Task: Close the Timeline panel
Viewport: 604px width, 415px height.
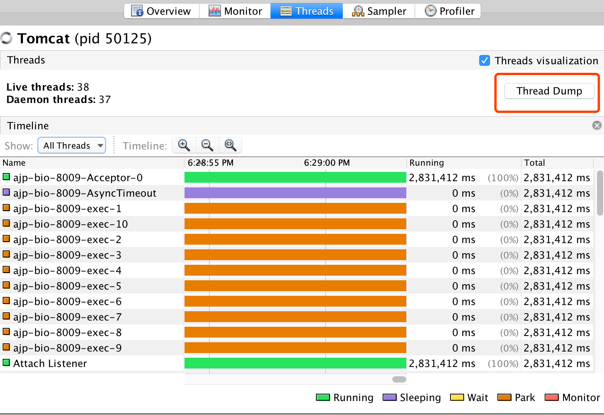Action: coord(597,125)
